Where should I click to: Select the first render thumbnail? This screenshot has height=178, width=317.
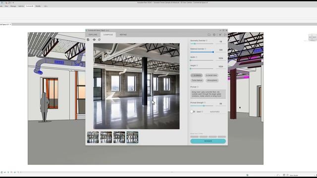pos(93,137)
